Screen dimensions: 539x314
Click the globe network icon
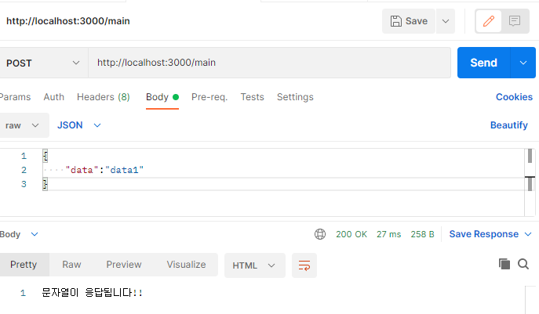tap(319, 234)
